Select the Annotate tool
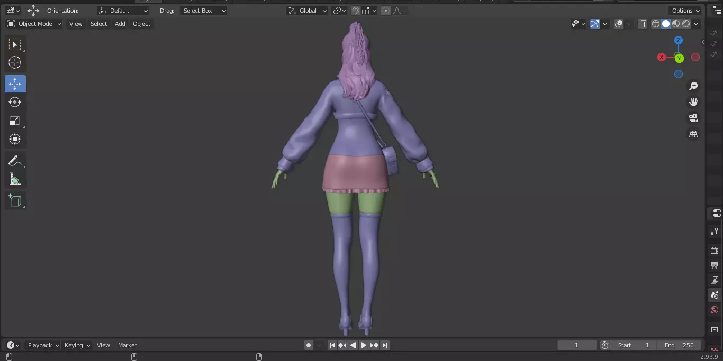This screenshot has width=723, height=361. (x=15, y=161)
